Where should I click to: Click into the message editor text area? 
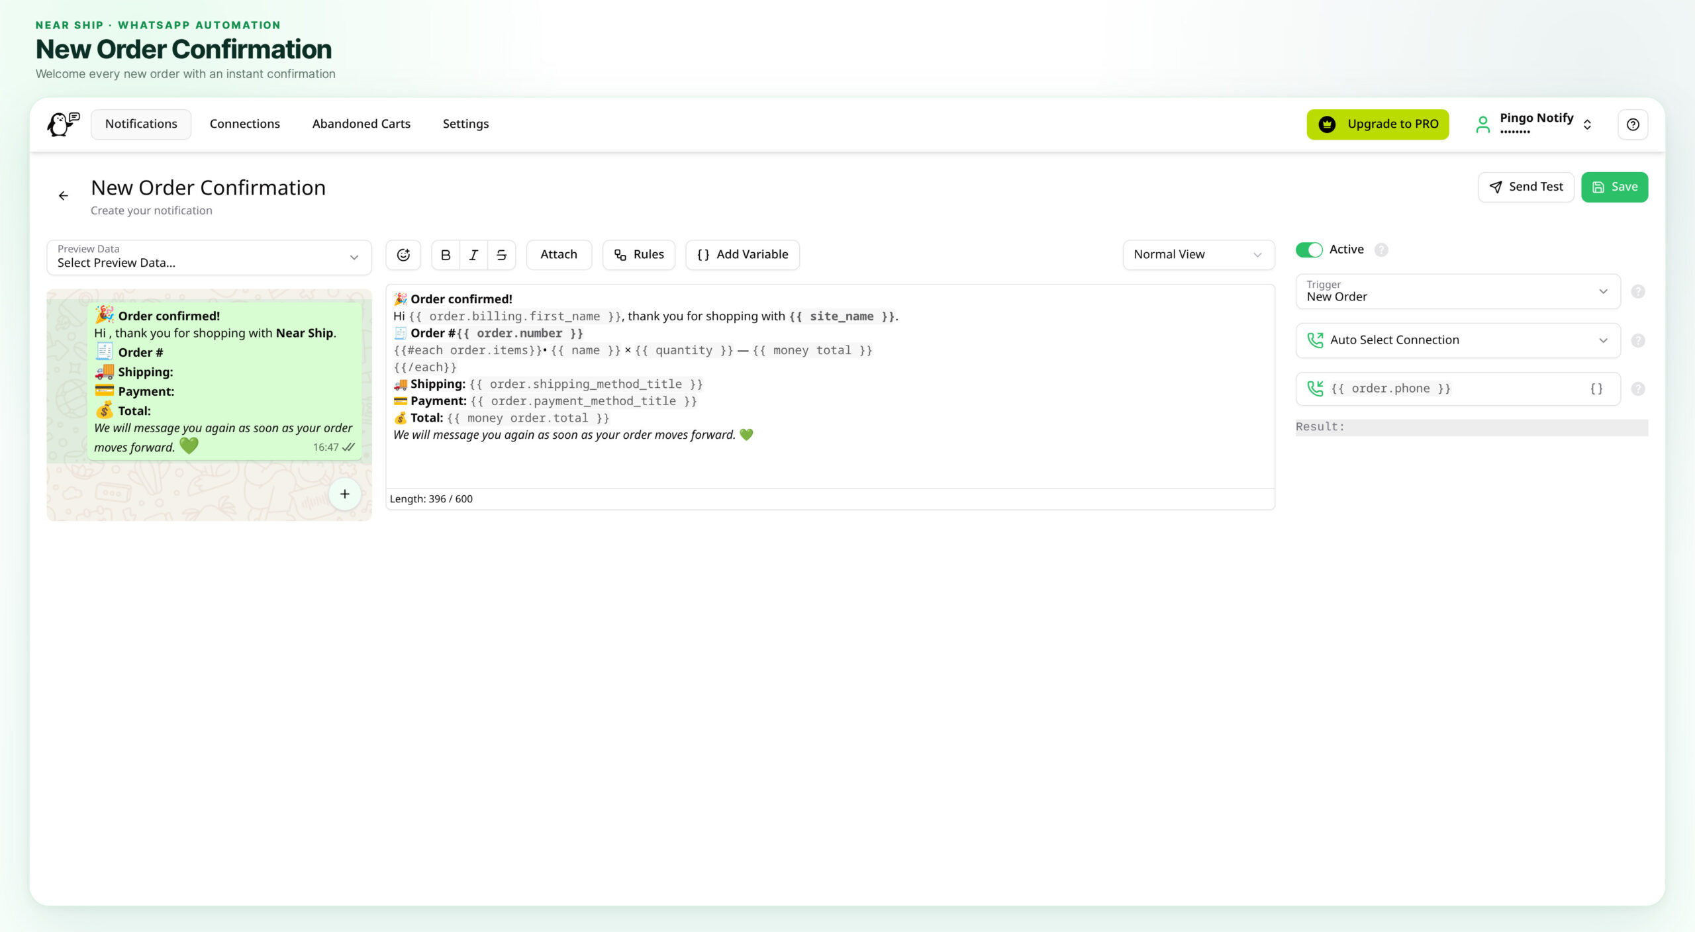(x=830, y=387)
